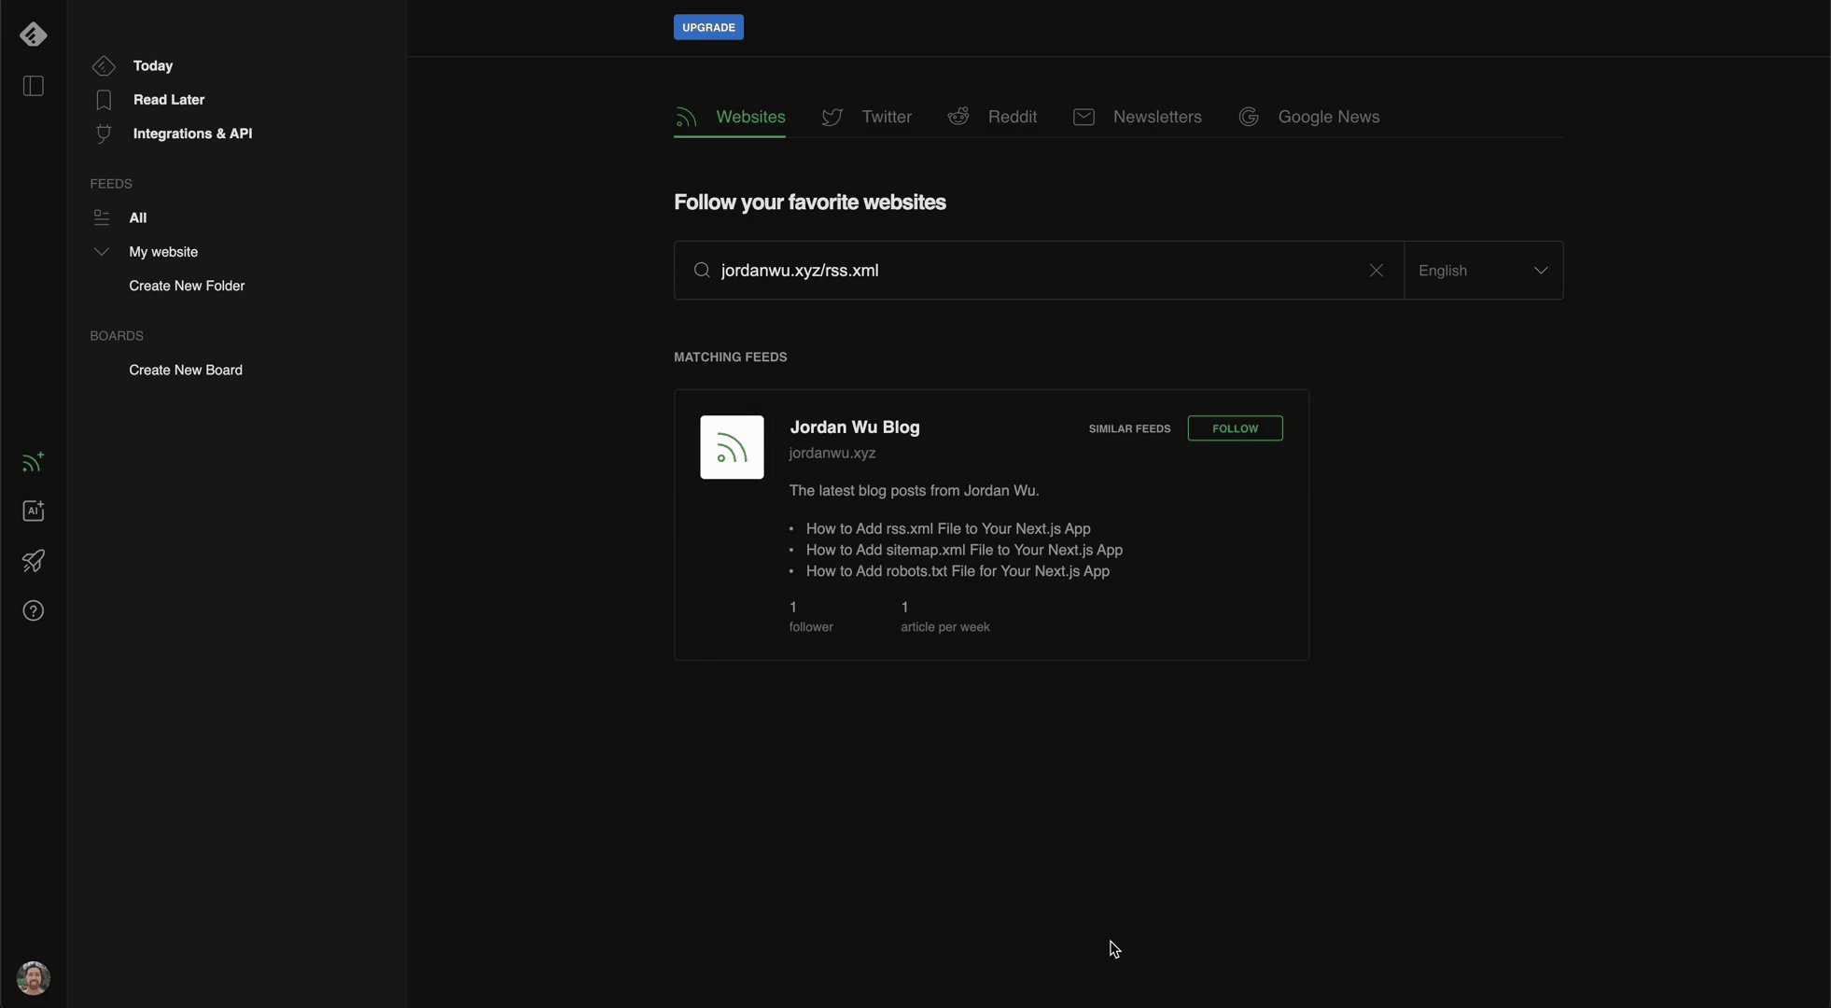1831x1008 pixels.
Task: Switch to the Reddit tab
Action: point(992,117)
